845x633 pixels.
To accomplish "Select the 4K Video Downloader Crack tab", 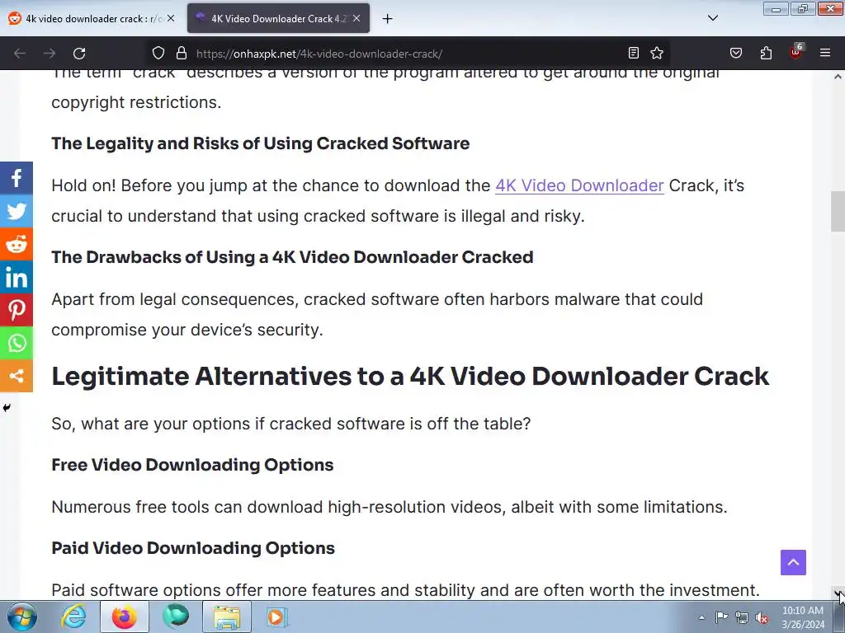I will 278,19.
